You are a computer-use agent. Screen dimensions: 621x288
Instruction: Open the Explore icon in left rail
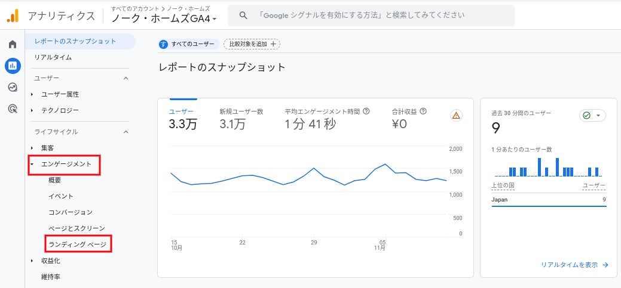tap(13, 87)
